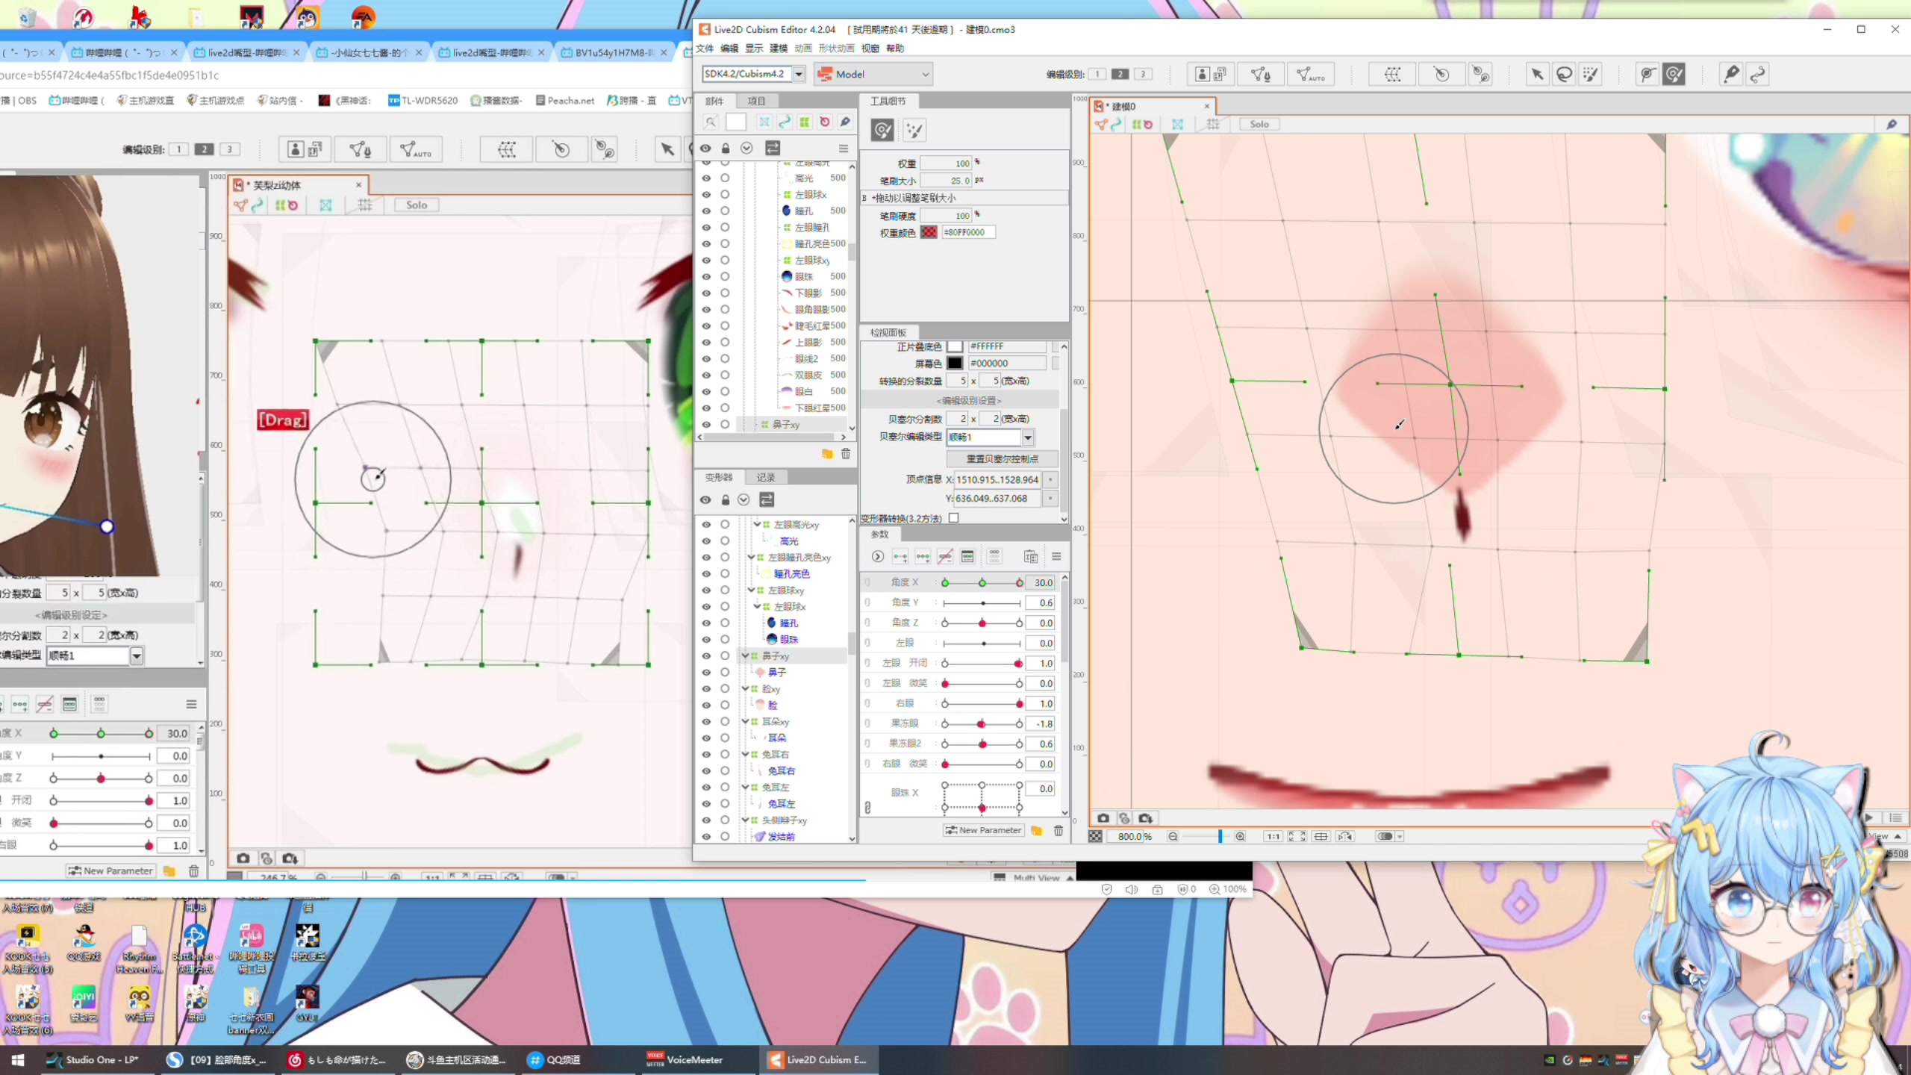Click the paint brush icon in tool details
The width and height of the screenshot is (1911, 1075).
point(882,131)
